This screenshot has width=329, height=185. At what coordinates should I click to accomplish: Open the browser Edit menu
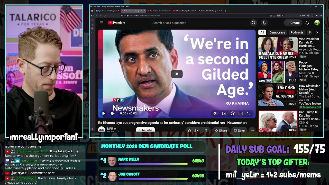[95, 6]
